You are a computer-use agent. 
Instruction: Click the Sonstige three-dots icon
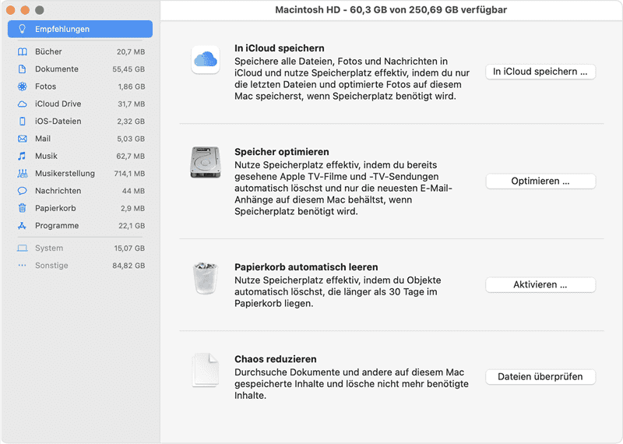pyautogui.click(x=23, y=265)
